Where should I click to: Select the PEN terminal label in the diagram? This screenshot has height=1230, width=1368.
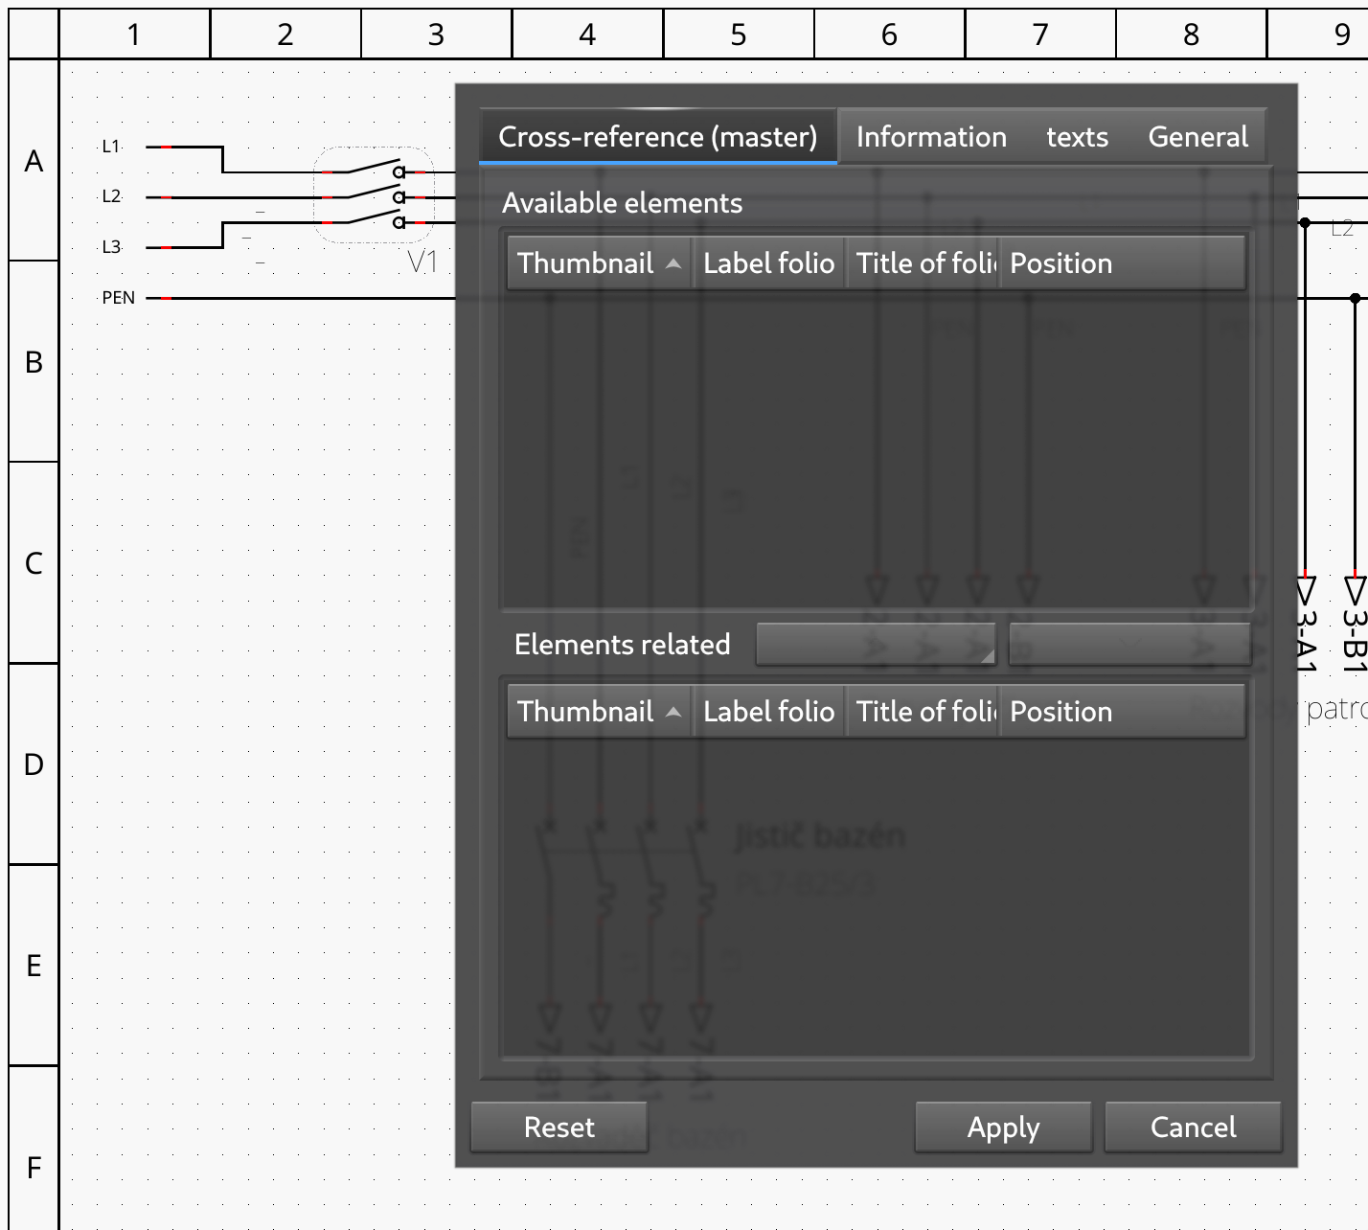pyautogui.click(x=119, y=298)
